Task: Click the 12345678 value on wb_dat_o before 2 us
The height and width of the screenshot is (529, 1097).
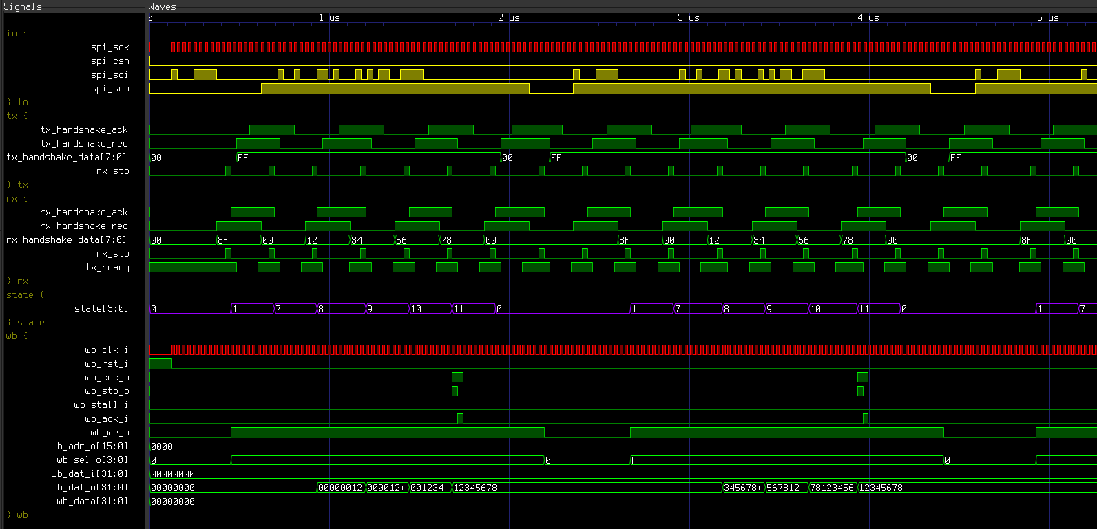Action: [475, 488]
